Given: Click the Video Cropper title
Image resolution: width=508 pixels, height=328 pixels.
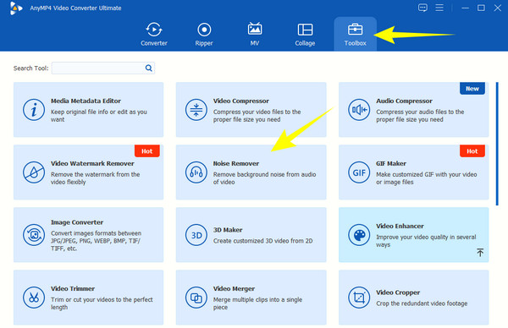Looking at the screenshot, I should [x=398, y=292].
